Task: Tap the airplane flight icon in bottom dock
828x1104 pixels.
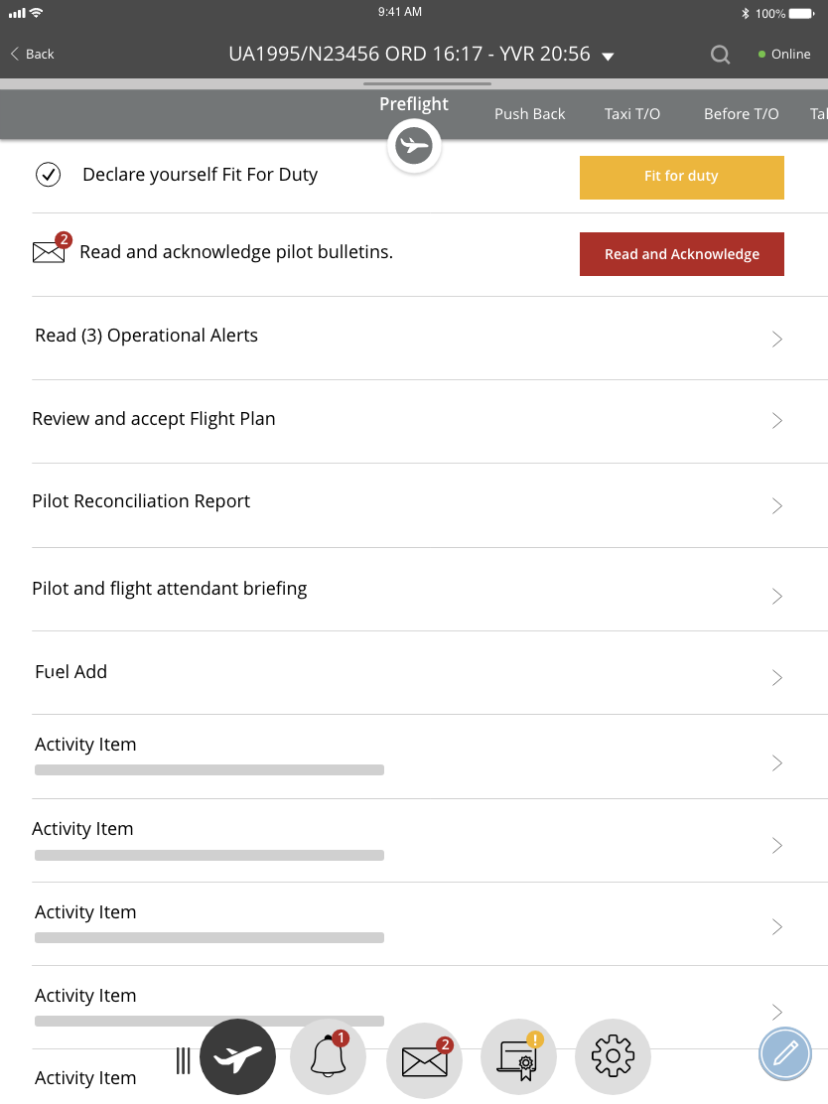Action: [237, 1058]
